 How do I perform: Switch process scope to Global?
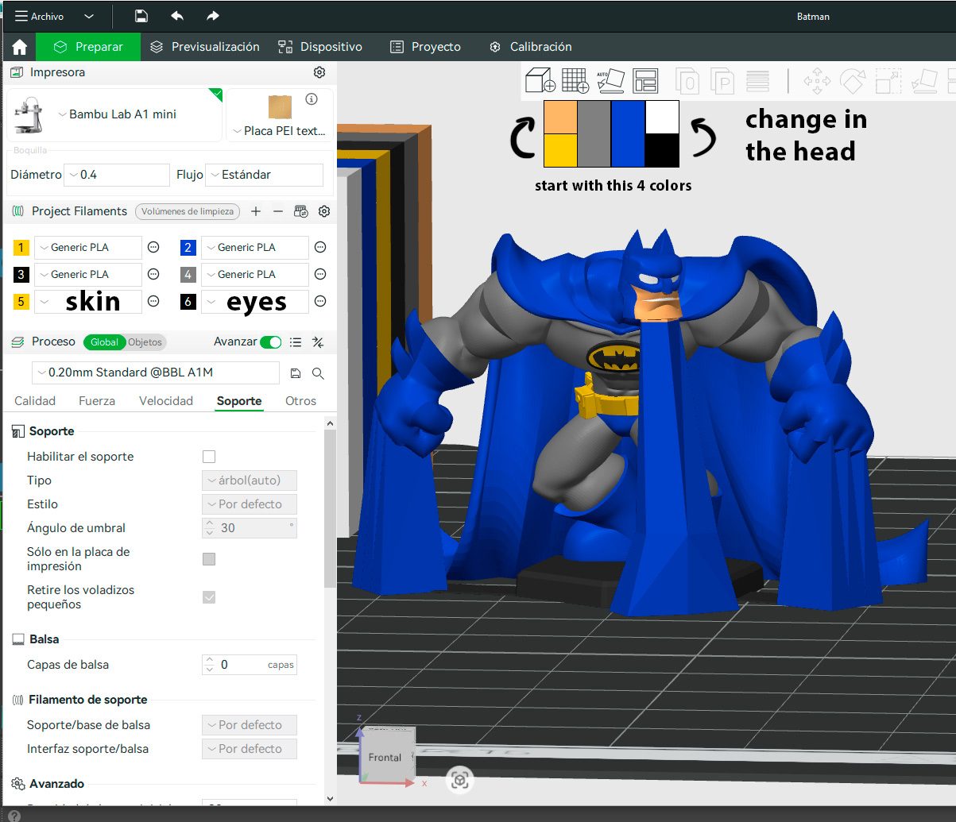104,342
